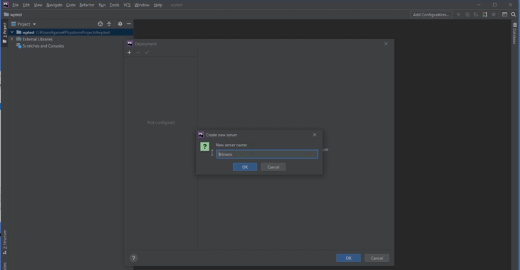Open the Project panel settings gear

pos(120,24)
